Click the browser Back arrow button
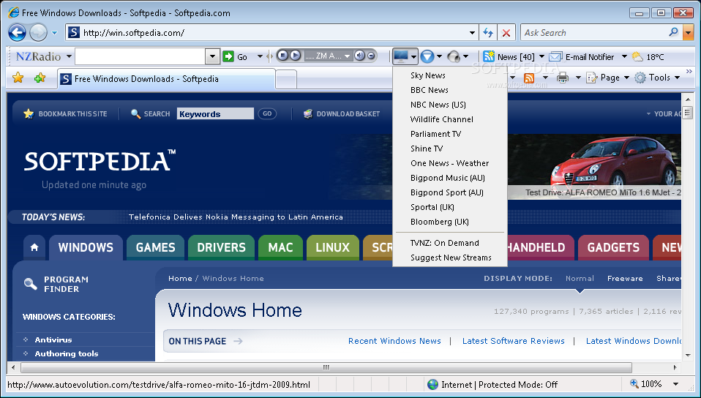 17,33
